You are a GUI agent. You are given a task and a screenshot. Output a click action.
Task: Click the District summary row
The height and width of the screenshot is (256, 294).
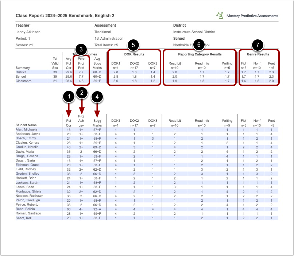click(x=21, y=72)
